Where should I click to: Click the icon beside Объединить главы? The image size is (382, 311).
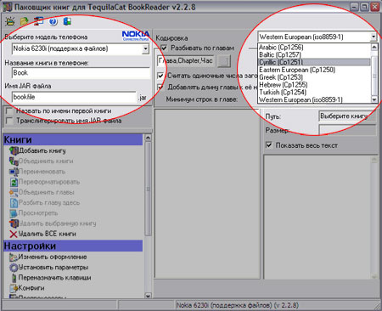point(14,192)
